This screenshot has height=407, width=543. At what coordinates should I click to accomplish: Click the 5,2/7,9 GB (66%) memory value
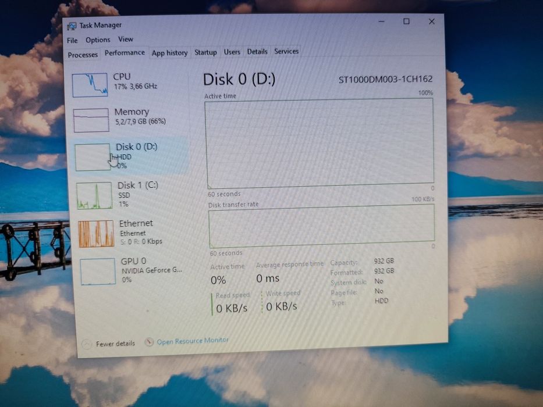tap(141, 122)
